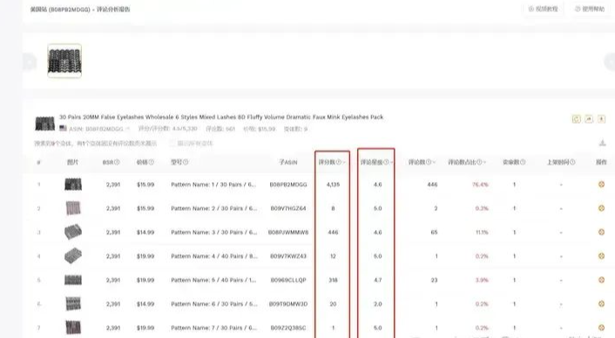
Task: Open the 视频教程 video tutorial button
Action: tap(544, 9)
